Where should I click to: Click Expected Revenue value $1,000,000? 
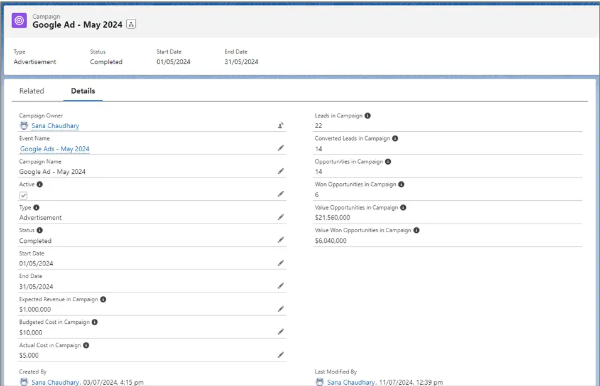pyautogui.click(x=35, y=309)
